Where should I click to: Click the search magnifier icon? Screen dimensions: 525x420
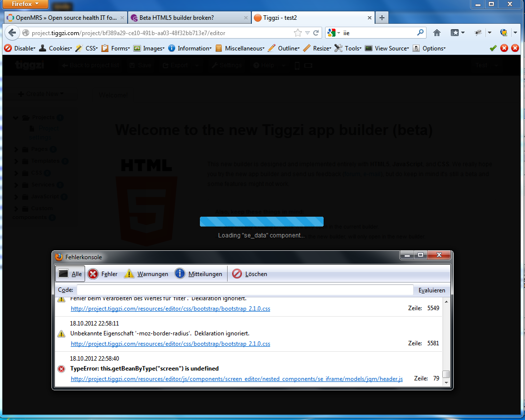(420, 33)
